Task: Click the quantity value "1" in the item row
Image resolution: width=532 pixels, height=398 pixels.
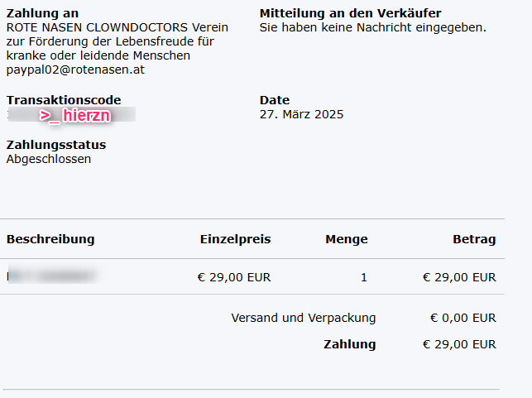Action: pos(363,277)
